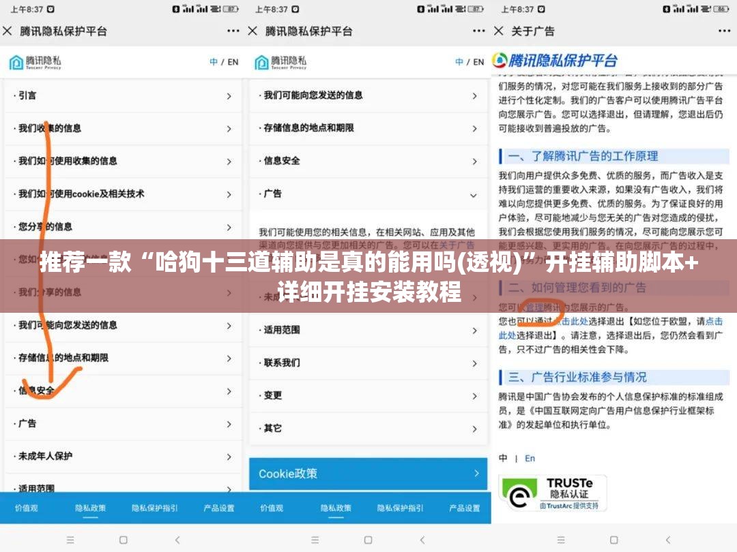Screen dimensions: 737x552
Task: Expand 我们如何使用cookie及相关技术 section
Action: (122, 194)
